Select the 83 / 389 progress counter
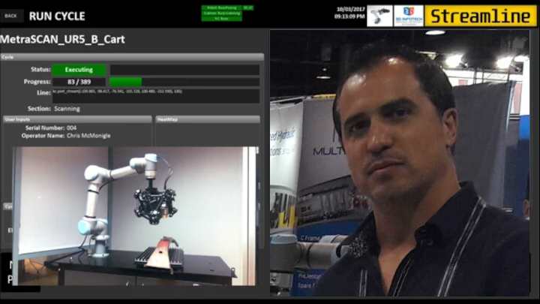Screen dimensions: 540x304 coord(79,82)
